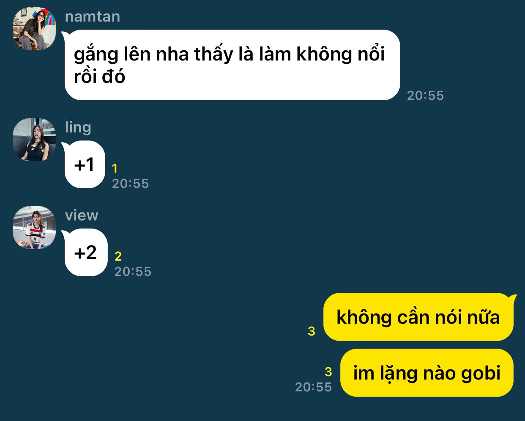Select the '+2' message bubble
The image size is (525, 421).
pyautogui.click(x=85, y=252)
